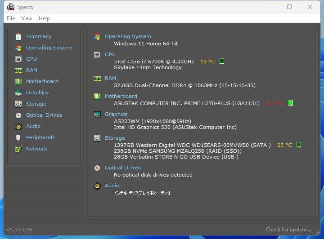Select Summary in the sidebar
This screenshot has height=239, width=324.
click(39, 36)
